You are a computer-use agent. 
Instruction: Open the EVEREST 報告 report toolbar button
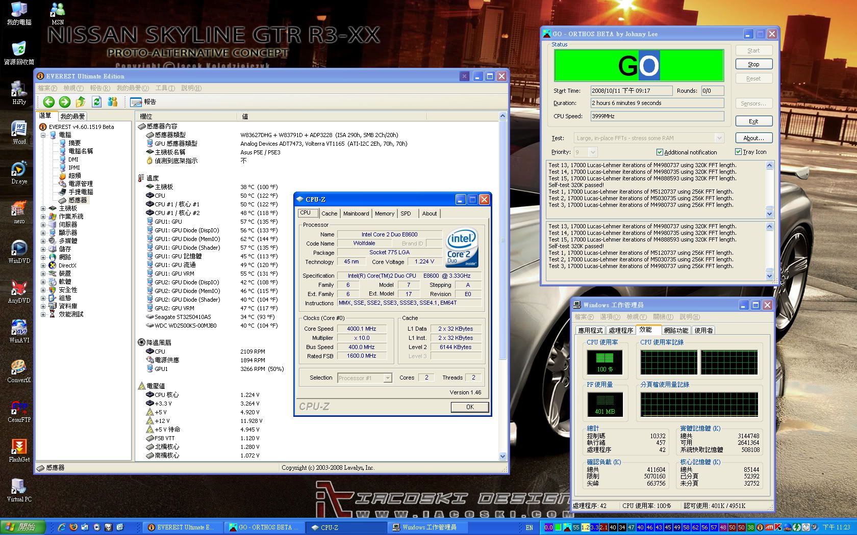[x=143, y=102]
